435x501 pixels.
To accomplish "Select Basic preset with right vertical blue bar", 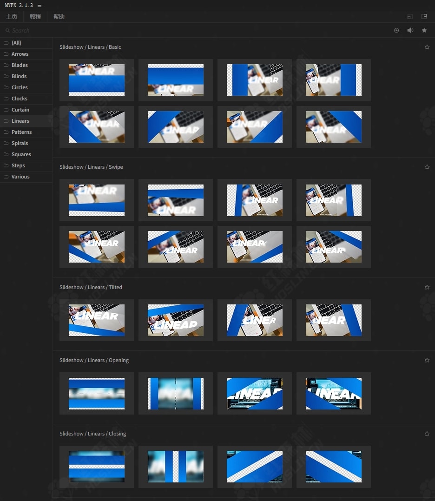I will tap(333, 80).
